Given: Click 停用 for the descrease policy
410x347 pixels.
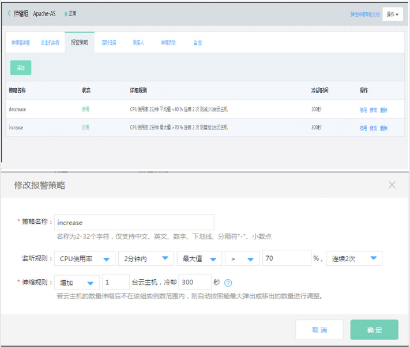Looking at the screenshot, I should click(x=363, y=110).
